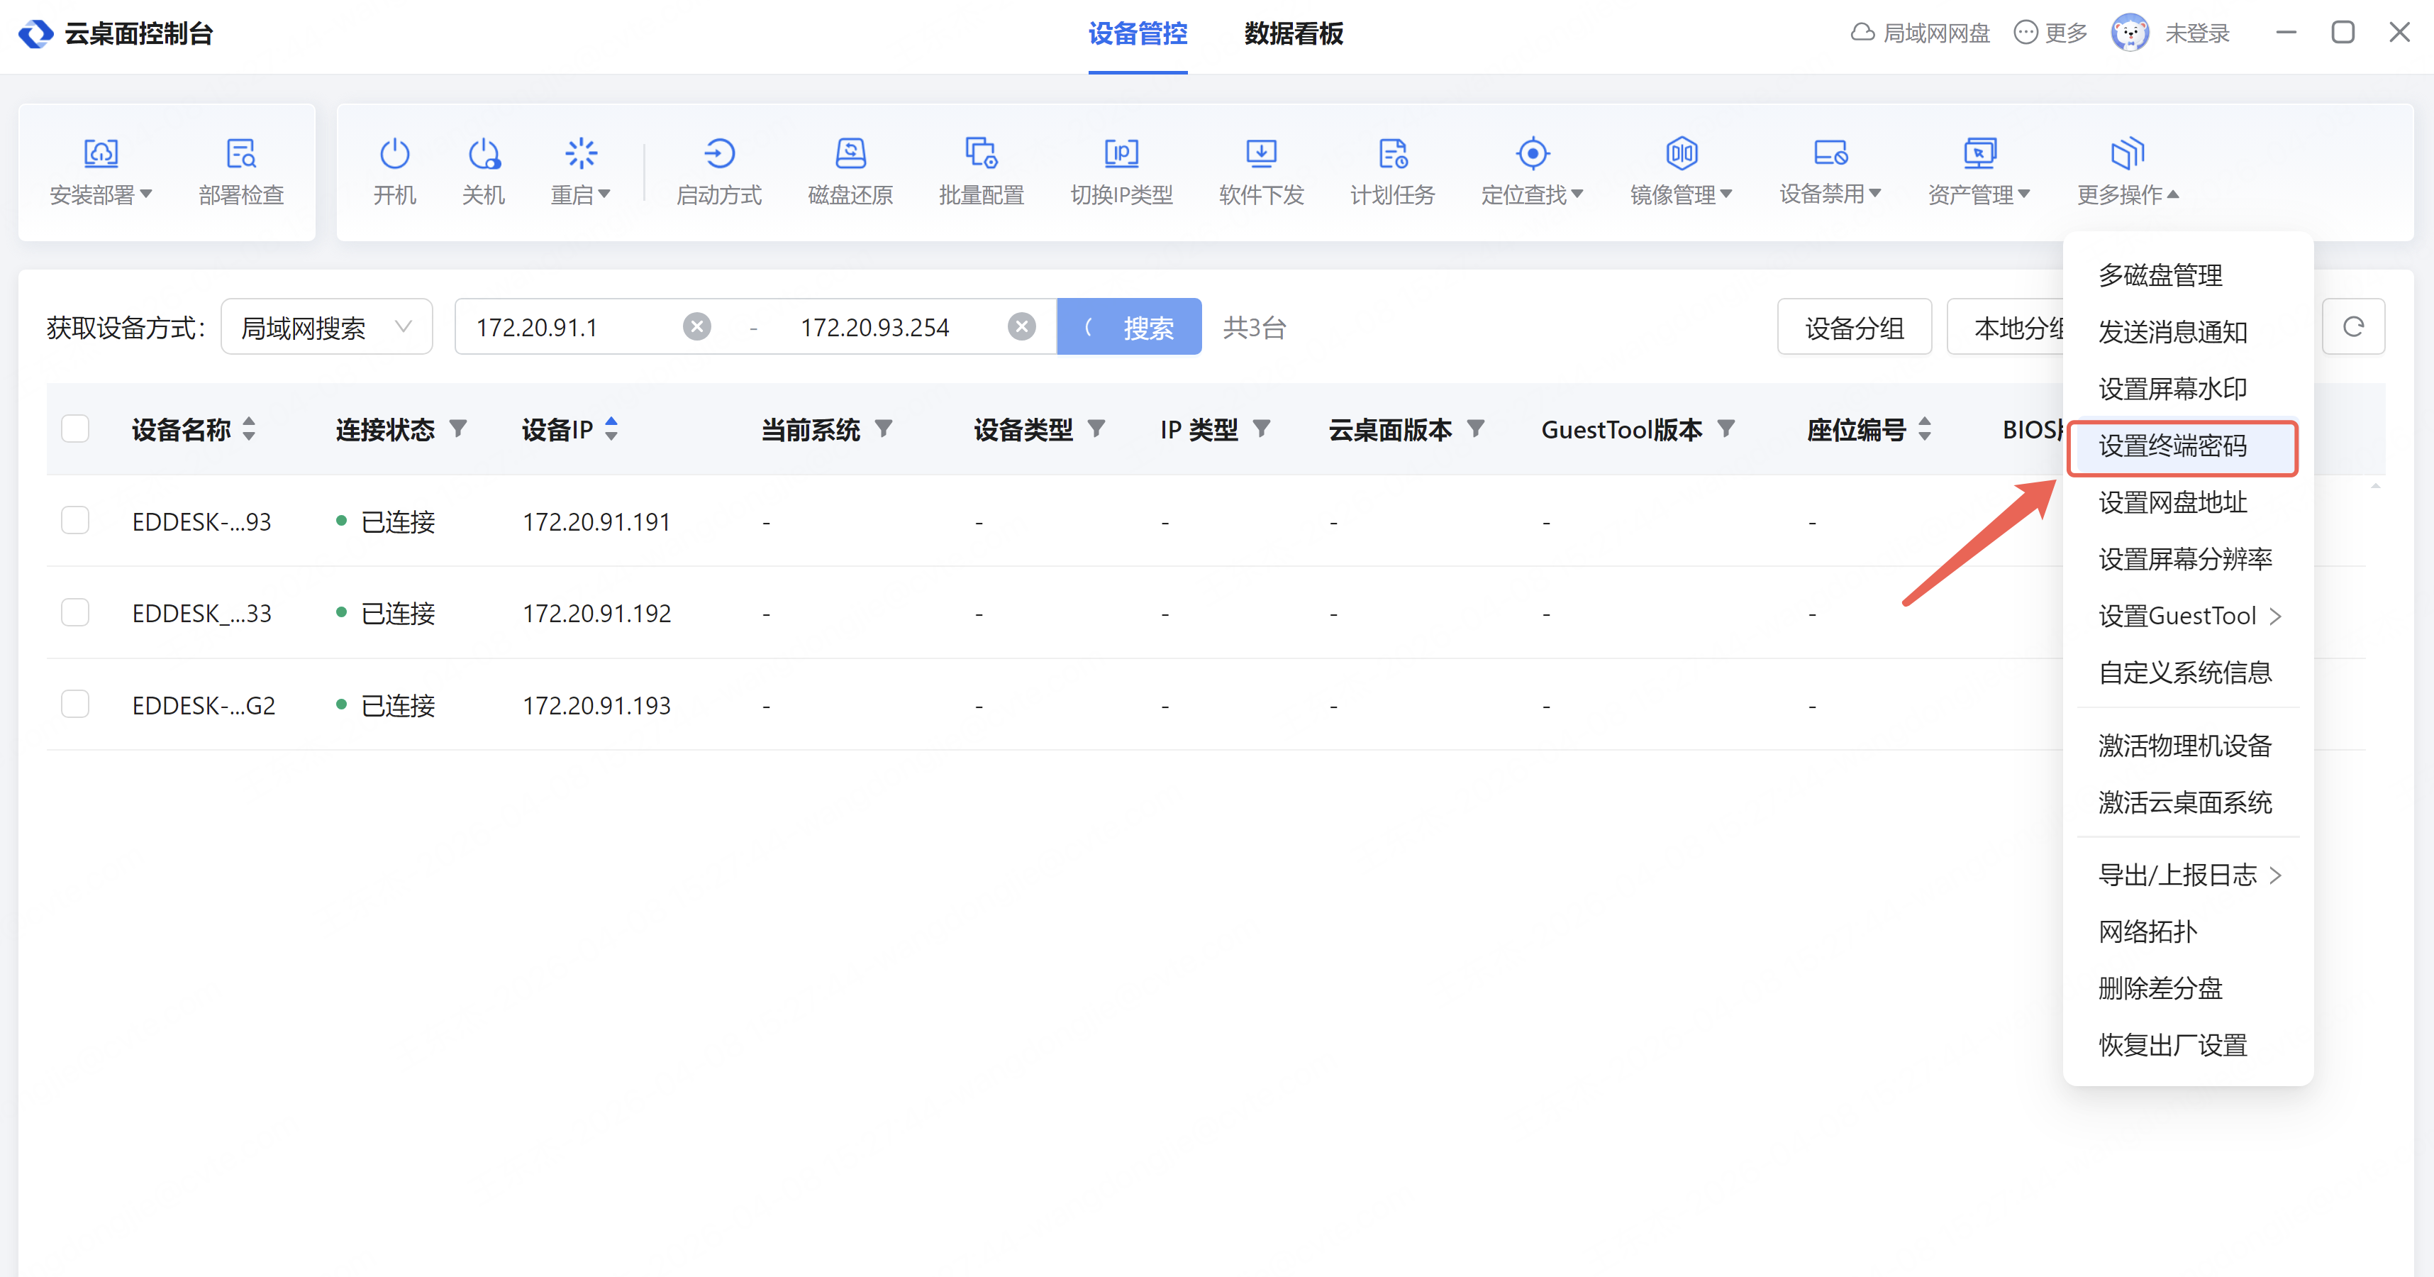Image resolution: width=2434 pixels, height=1277 pixels.
Task: Tick the checkbox for 172.20.91.193 row
Action: click(x=74, y=704)
